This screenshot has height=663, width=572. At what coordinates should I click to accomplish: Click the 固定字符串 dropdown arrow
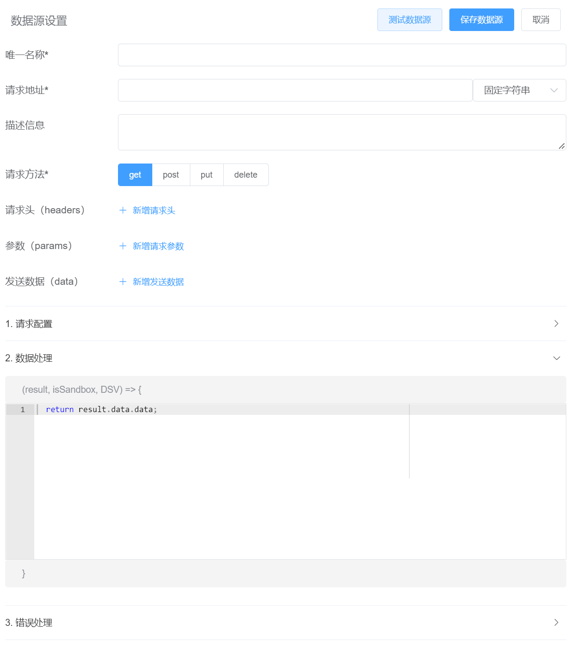554,90
